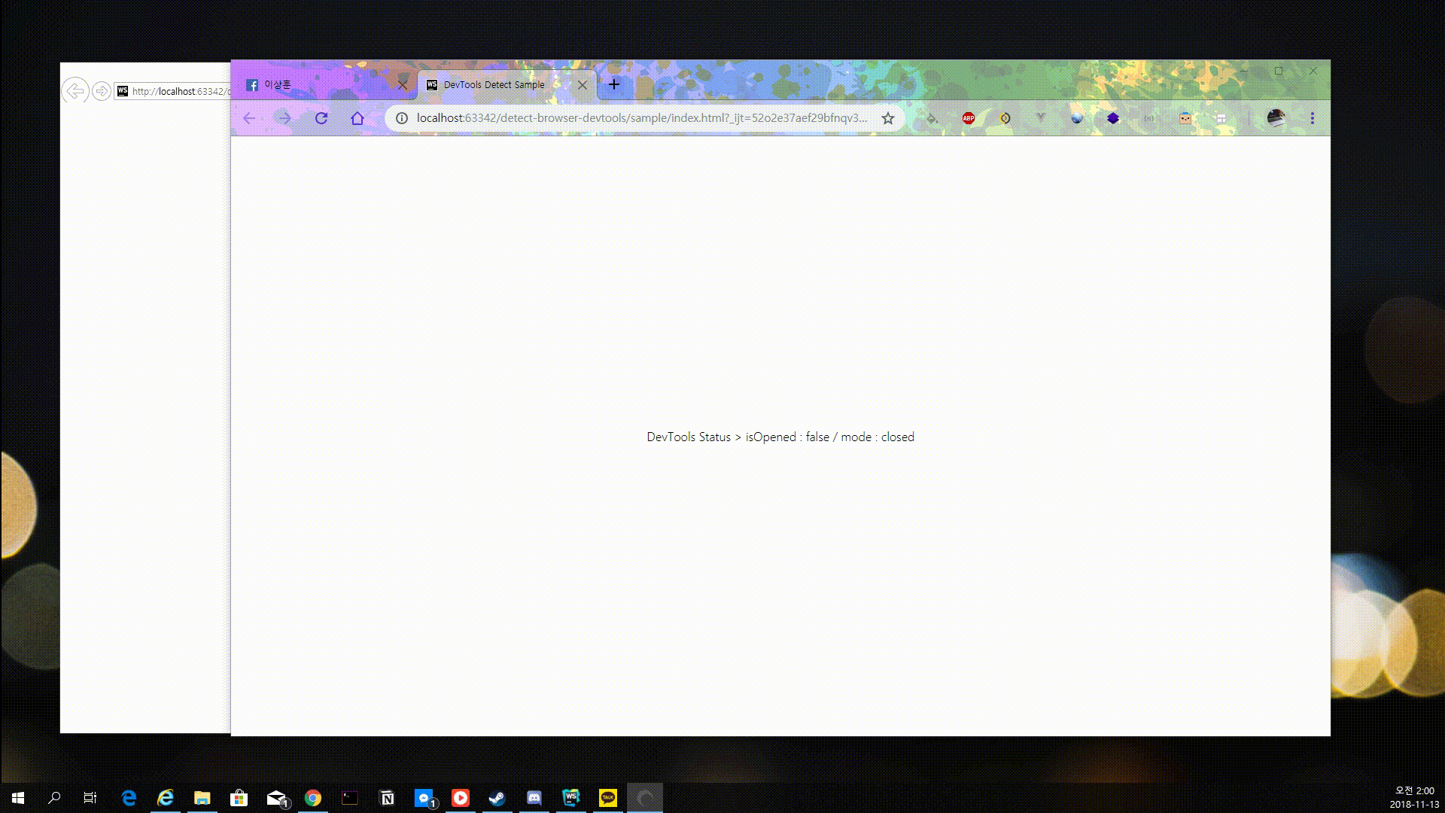The width and height of the screenshot is (1445, 813).
Task: Open WebStorm from the taskbar
Action: (571, 798)
